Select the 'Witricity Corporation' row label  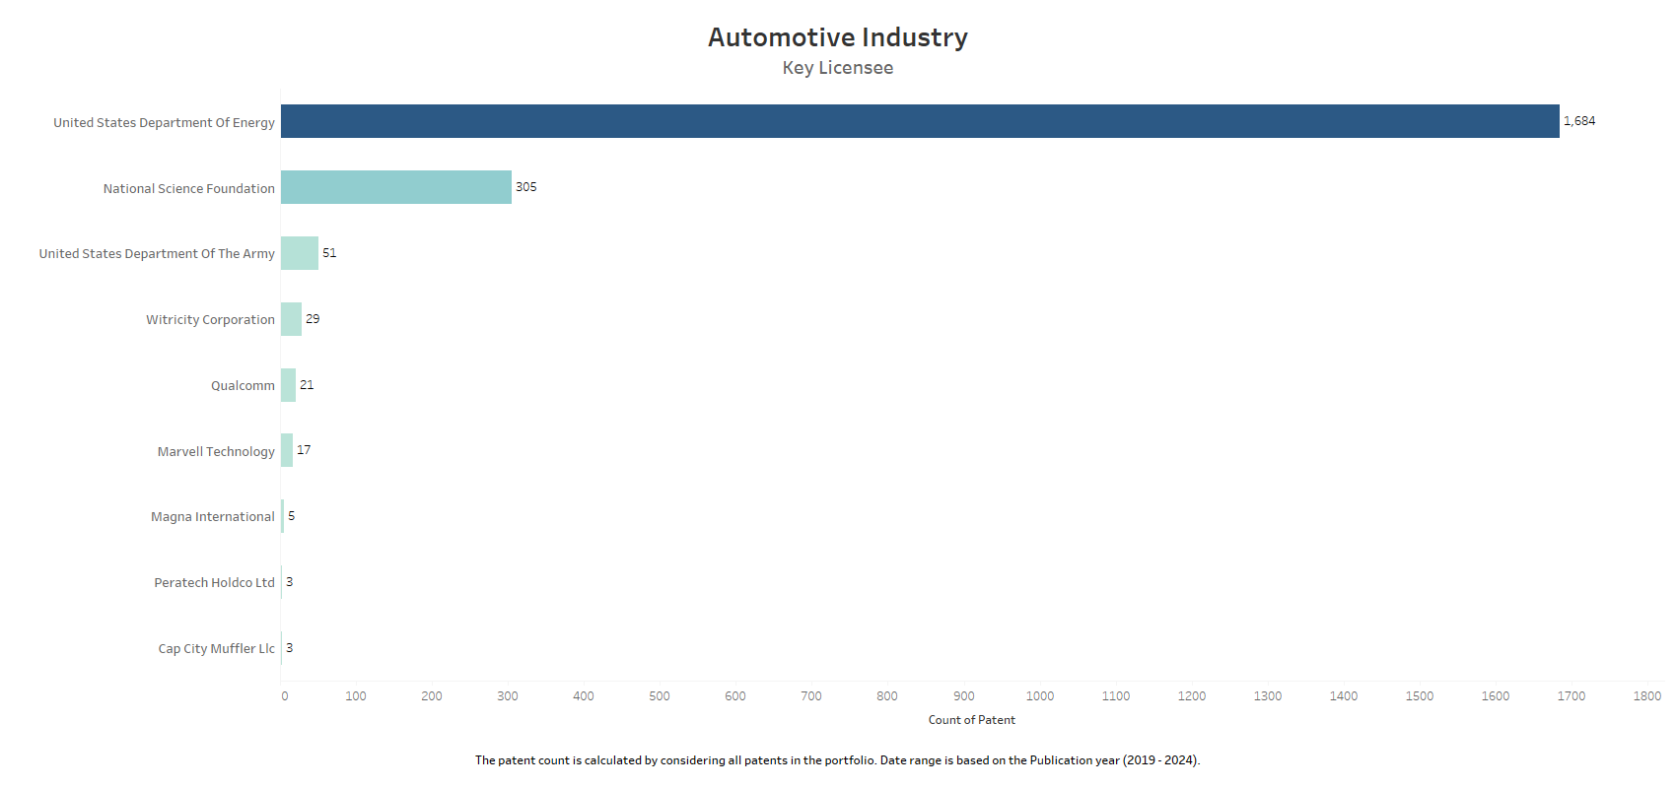210,320
